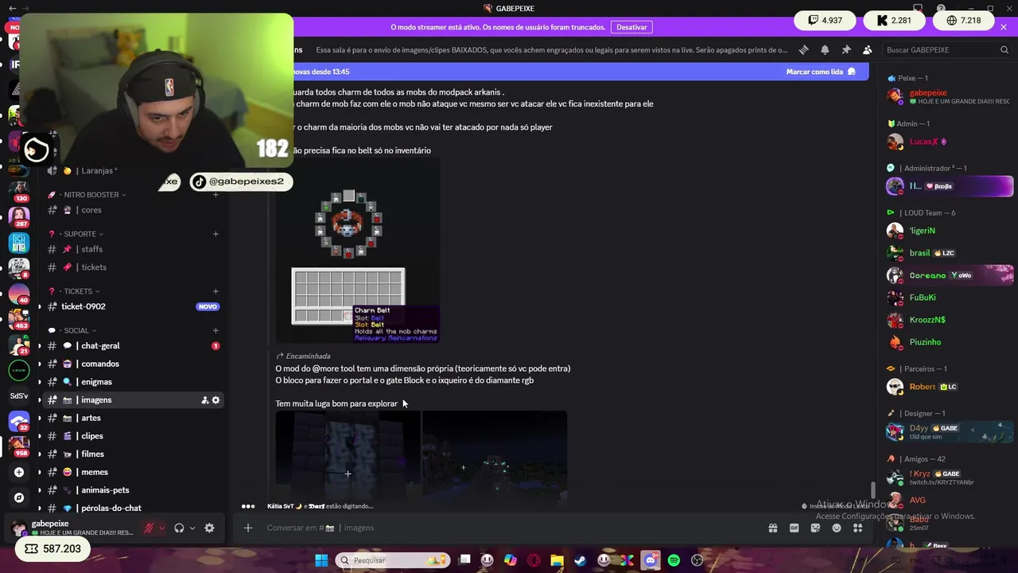Open the apps icon in message bar
This screenshot has width=1018, height=573.
tap(857, 528)
